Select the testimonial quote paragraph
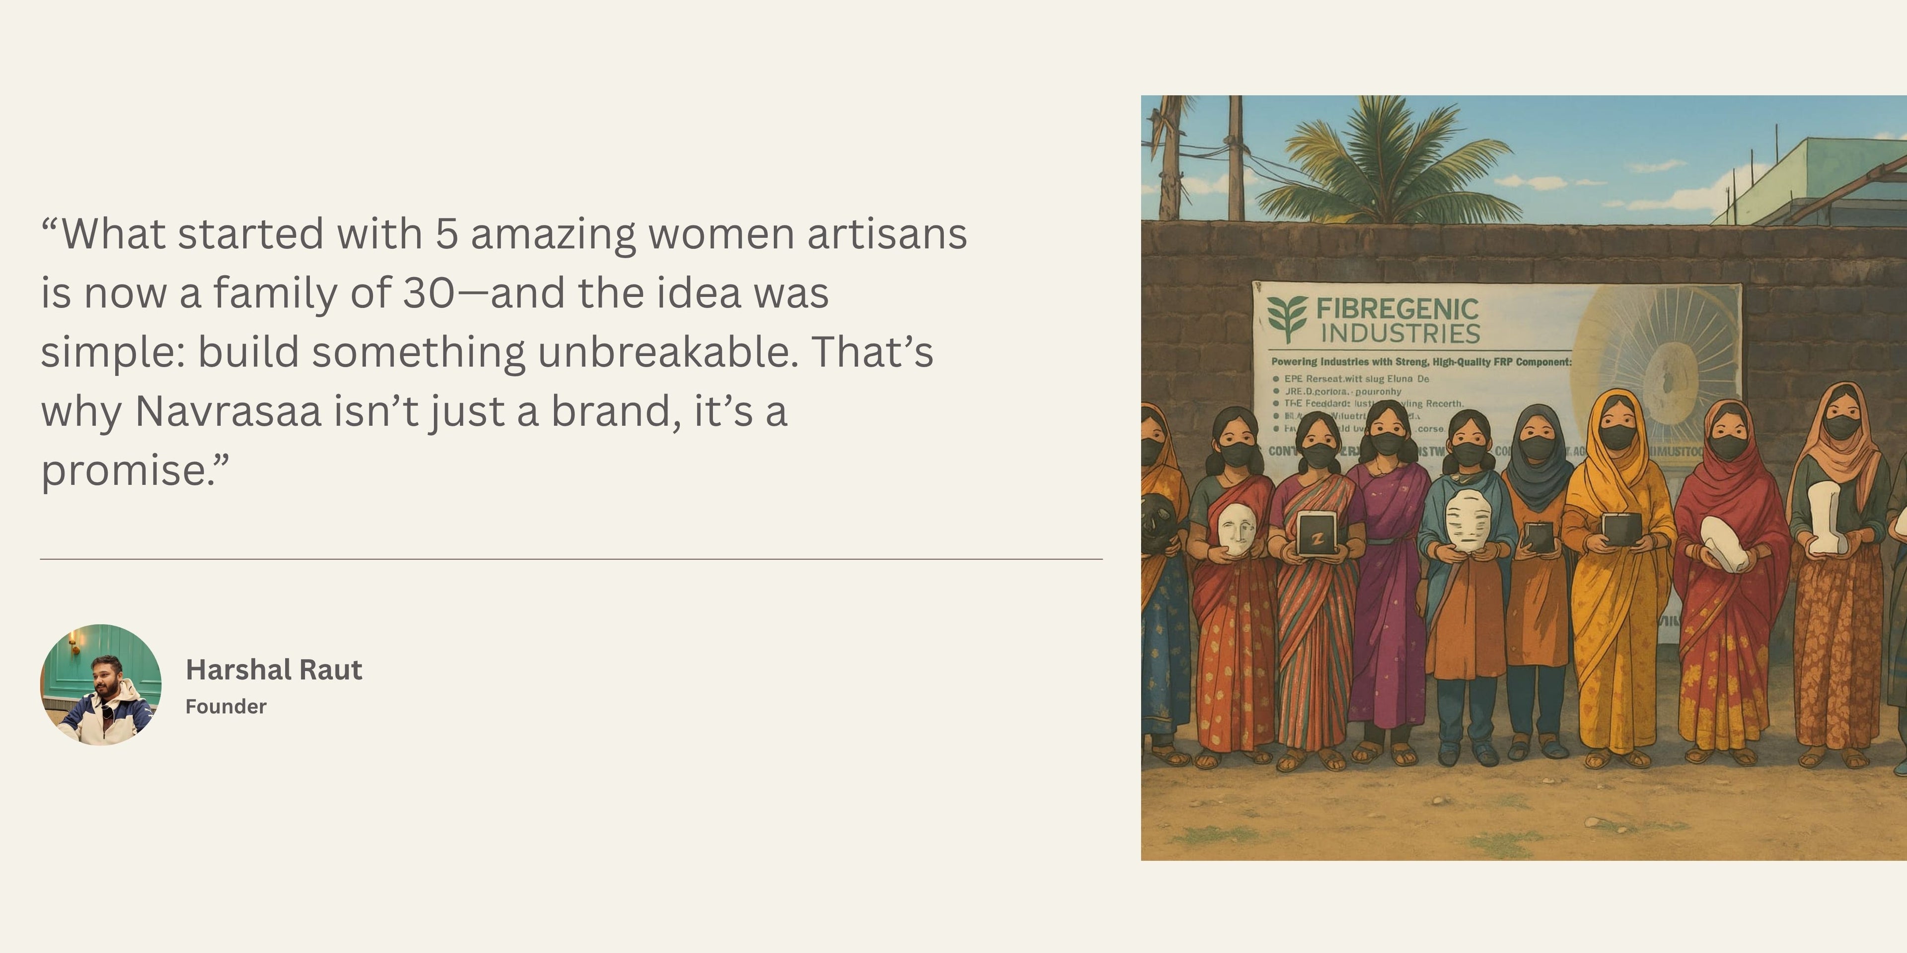 coord(504,351)
